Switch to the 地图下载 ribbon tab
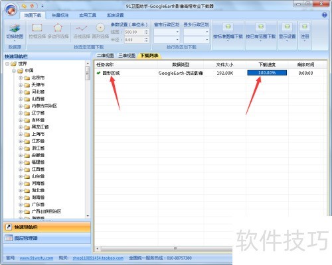 coord(33,15)
